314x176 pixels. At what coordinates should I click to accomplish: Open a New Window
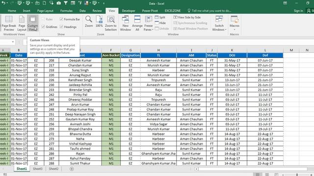126,23
